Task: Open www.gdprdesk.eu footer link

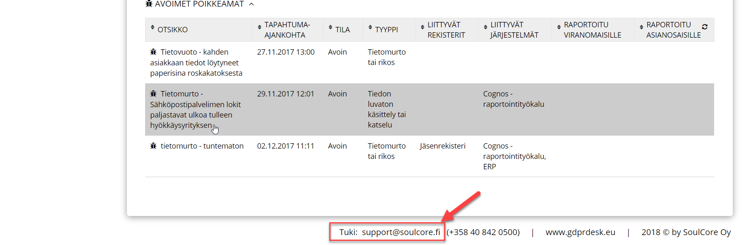Action: click(x=580, y=232)
